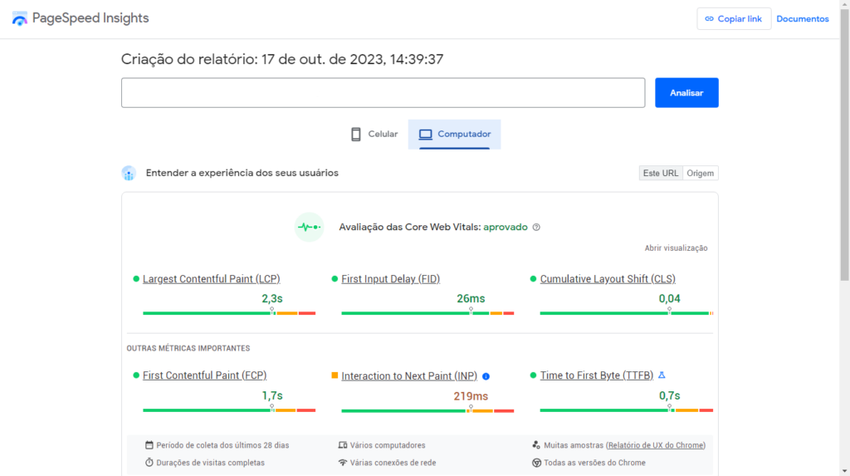Click the Core Web Vitals pulse icon
This screenshot has height=476, width=850.
[309, 227]
